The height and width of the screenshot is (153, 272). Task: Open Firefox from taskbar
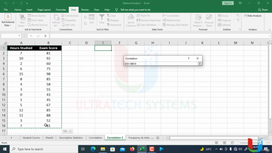(x=132, y=149)
